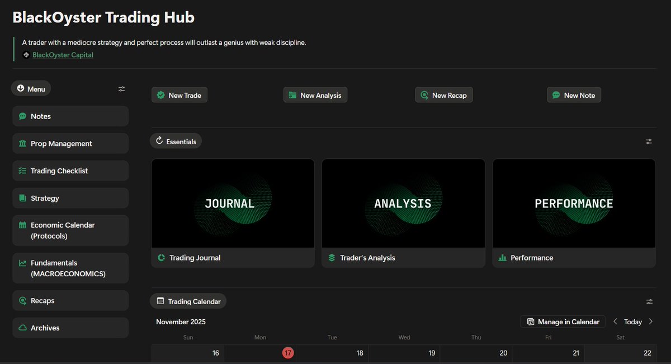Click the filter icon above the sidebar menu
The height and width of the screenshot is (364, 671).
121,88
